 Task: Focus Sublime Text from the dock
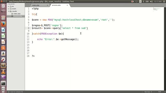click(3, 65)
